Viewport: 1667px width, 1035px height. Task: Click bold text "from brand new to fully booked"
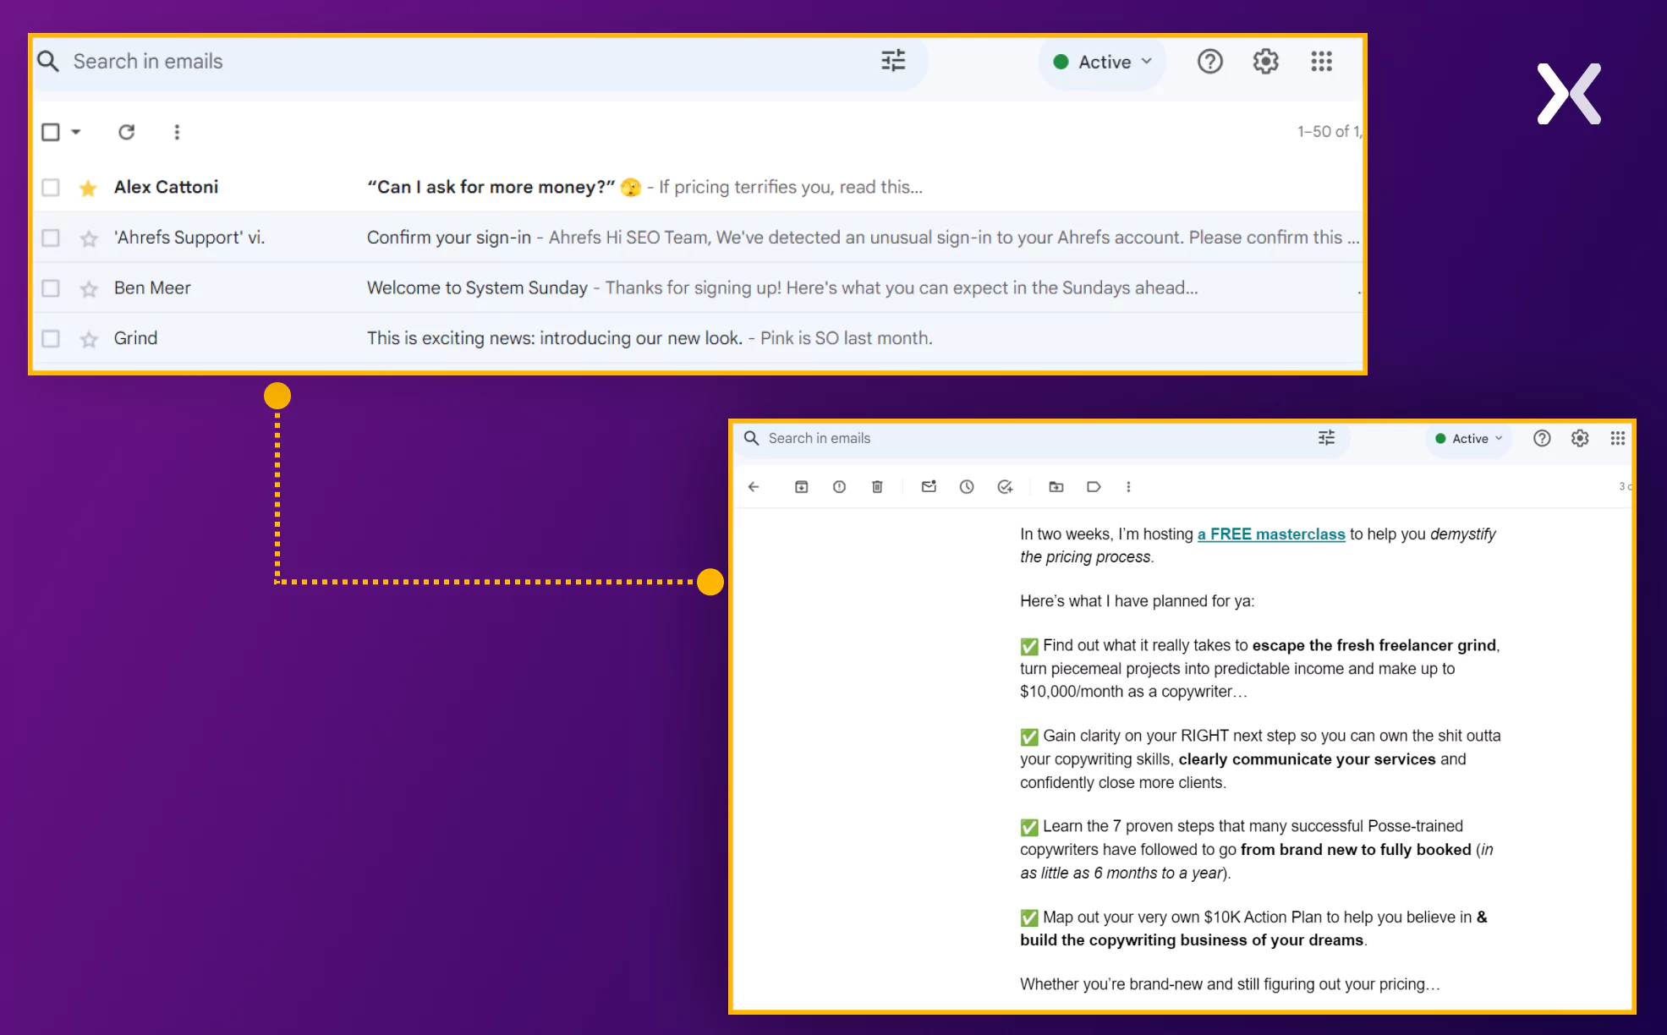coord(1356,850)
